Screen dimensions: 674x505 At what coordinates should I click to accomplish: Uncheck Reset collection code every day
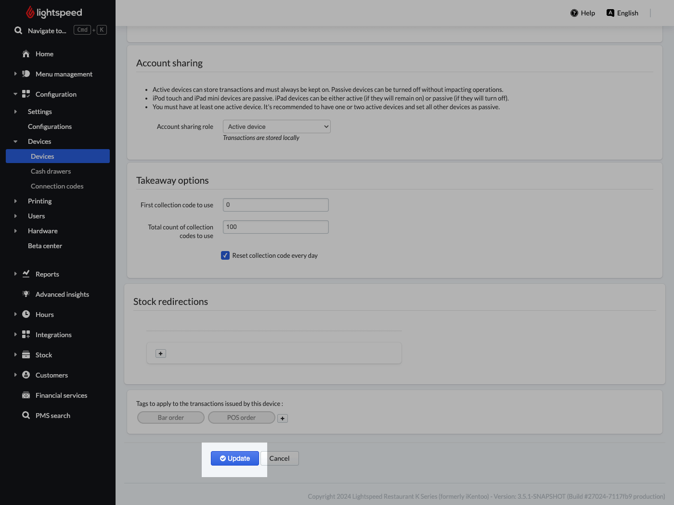tap(225, 255)
